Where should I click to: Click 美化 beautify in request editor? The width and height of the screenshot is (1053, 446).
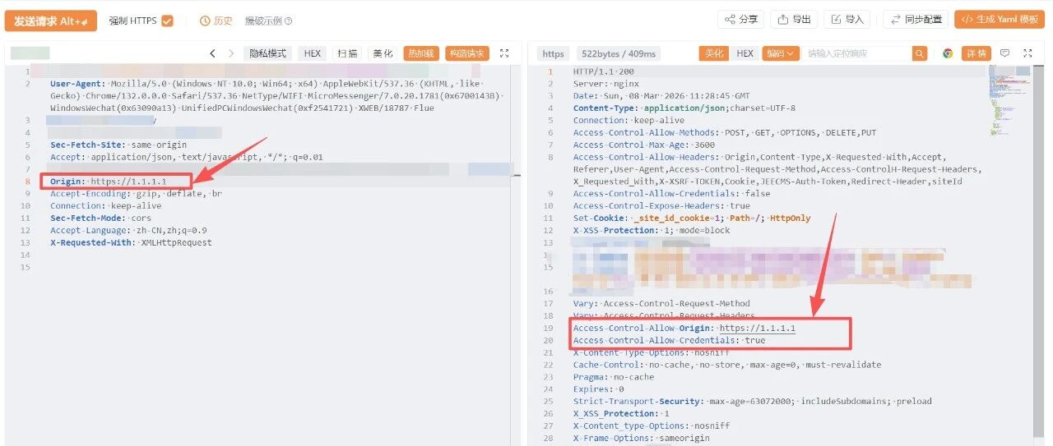383,53
